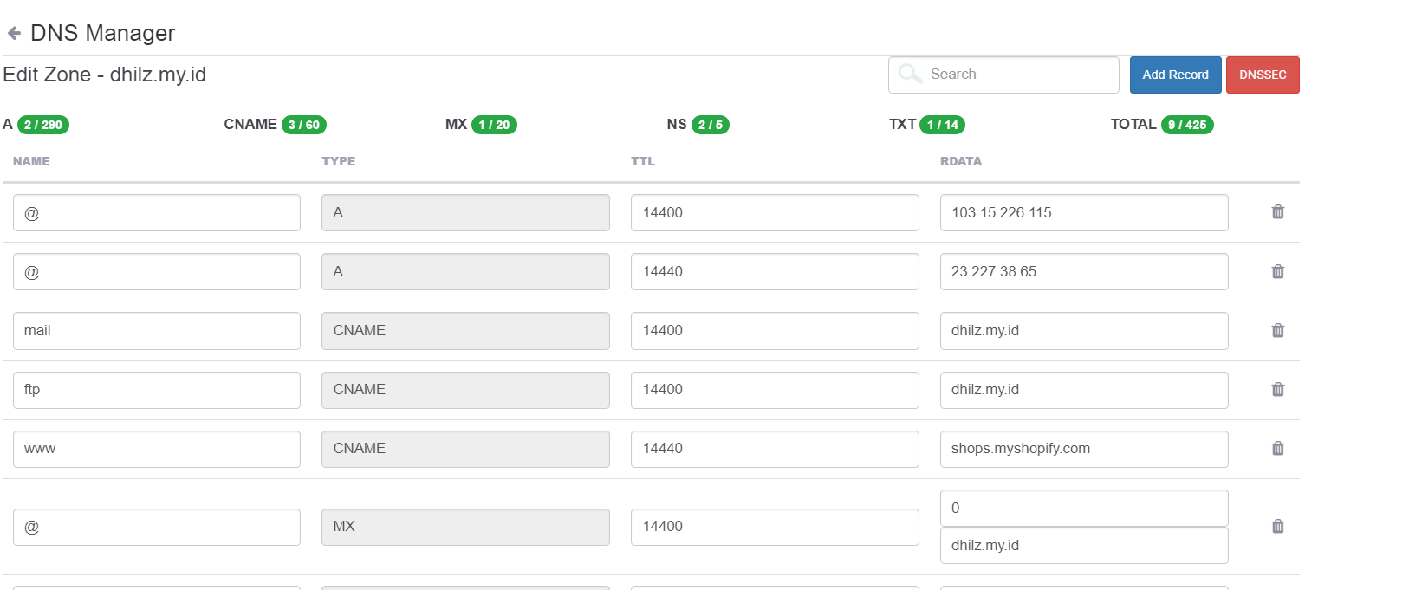
Task: Filter by A records badge 2 / 290
Action: point(43,125)
